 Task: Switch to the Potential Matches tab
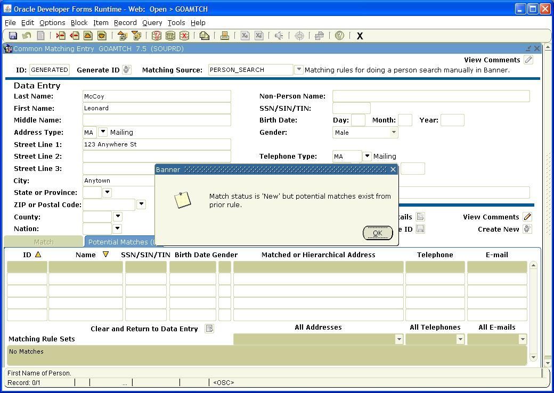click(120, 242)
